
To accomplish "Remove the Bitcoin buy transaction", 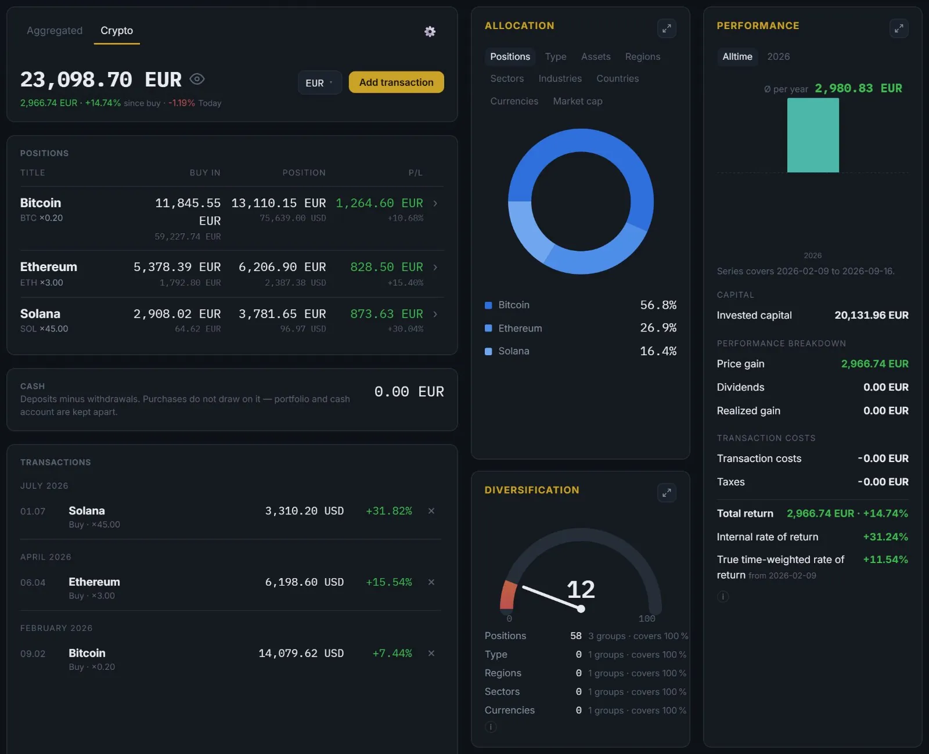I will (431, 653).
